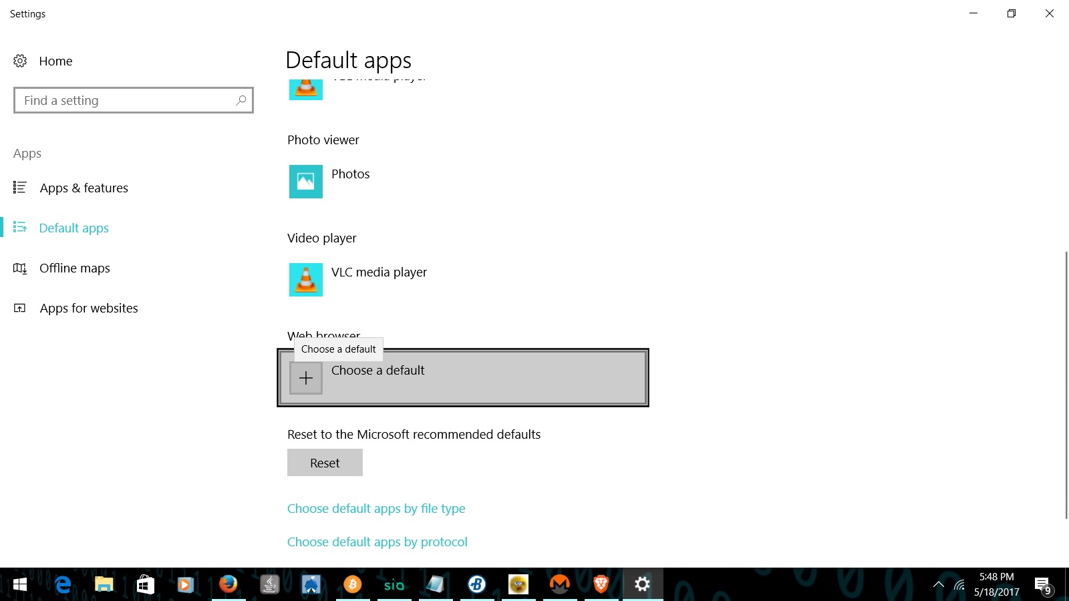This screenshot has height=601, width=1069.
Task: Open the Wi-Fi network flyout
Action: (x=959, y=585)
